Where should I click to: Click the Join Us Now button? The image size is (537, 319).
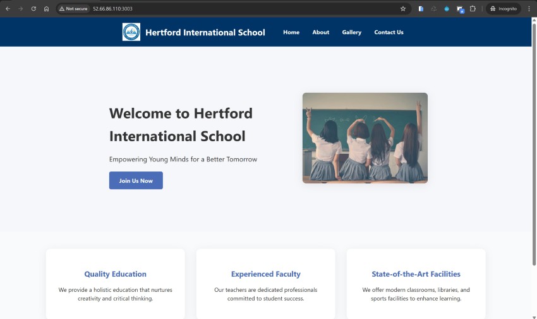tap(136, 180)
